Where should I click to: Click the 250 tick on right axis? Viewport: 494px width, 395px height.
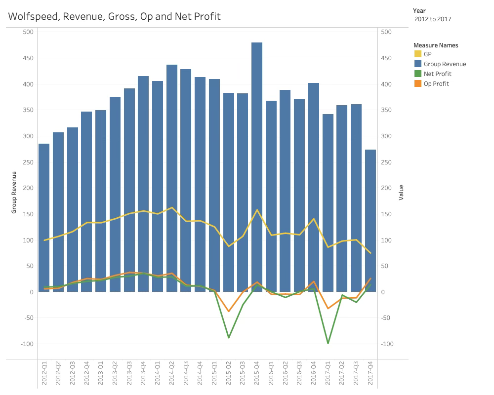tap(386, 162)
